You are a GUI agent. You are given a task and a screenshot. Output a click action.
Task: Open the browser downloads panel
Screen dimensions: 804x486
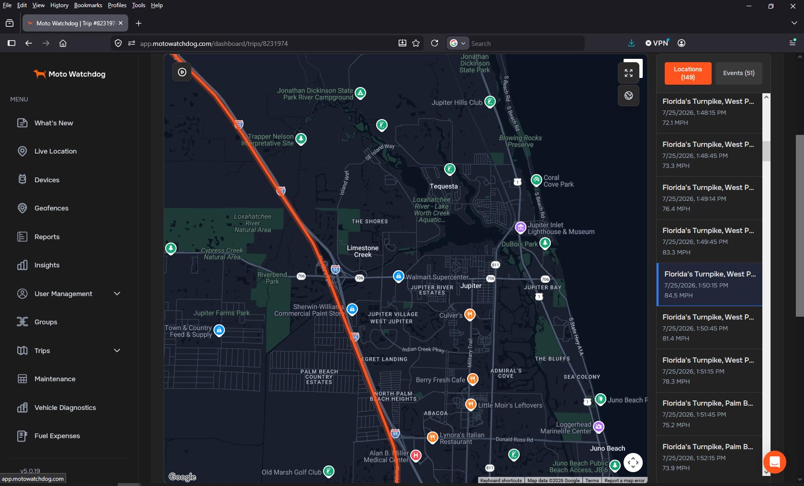point(631,43)
